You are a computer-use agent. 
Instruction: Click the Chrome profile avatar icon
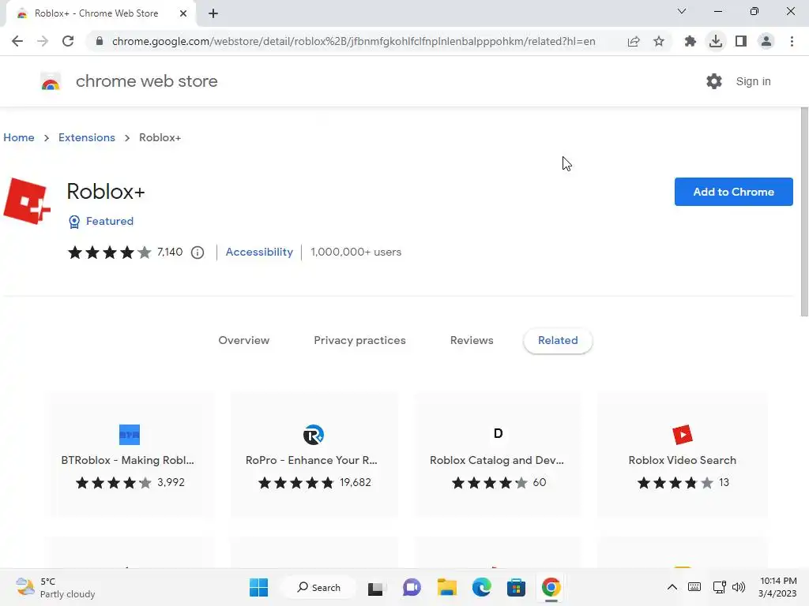(766, 41)
